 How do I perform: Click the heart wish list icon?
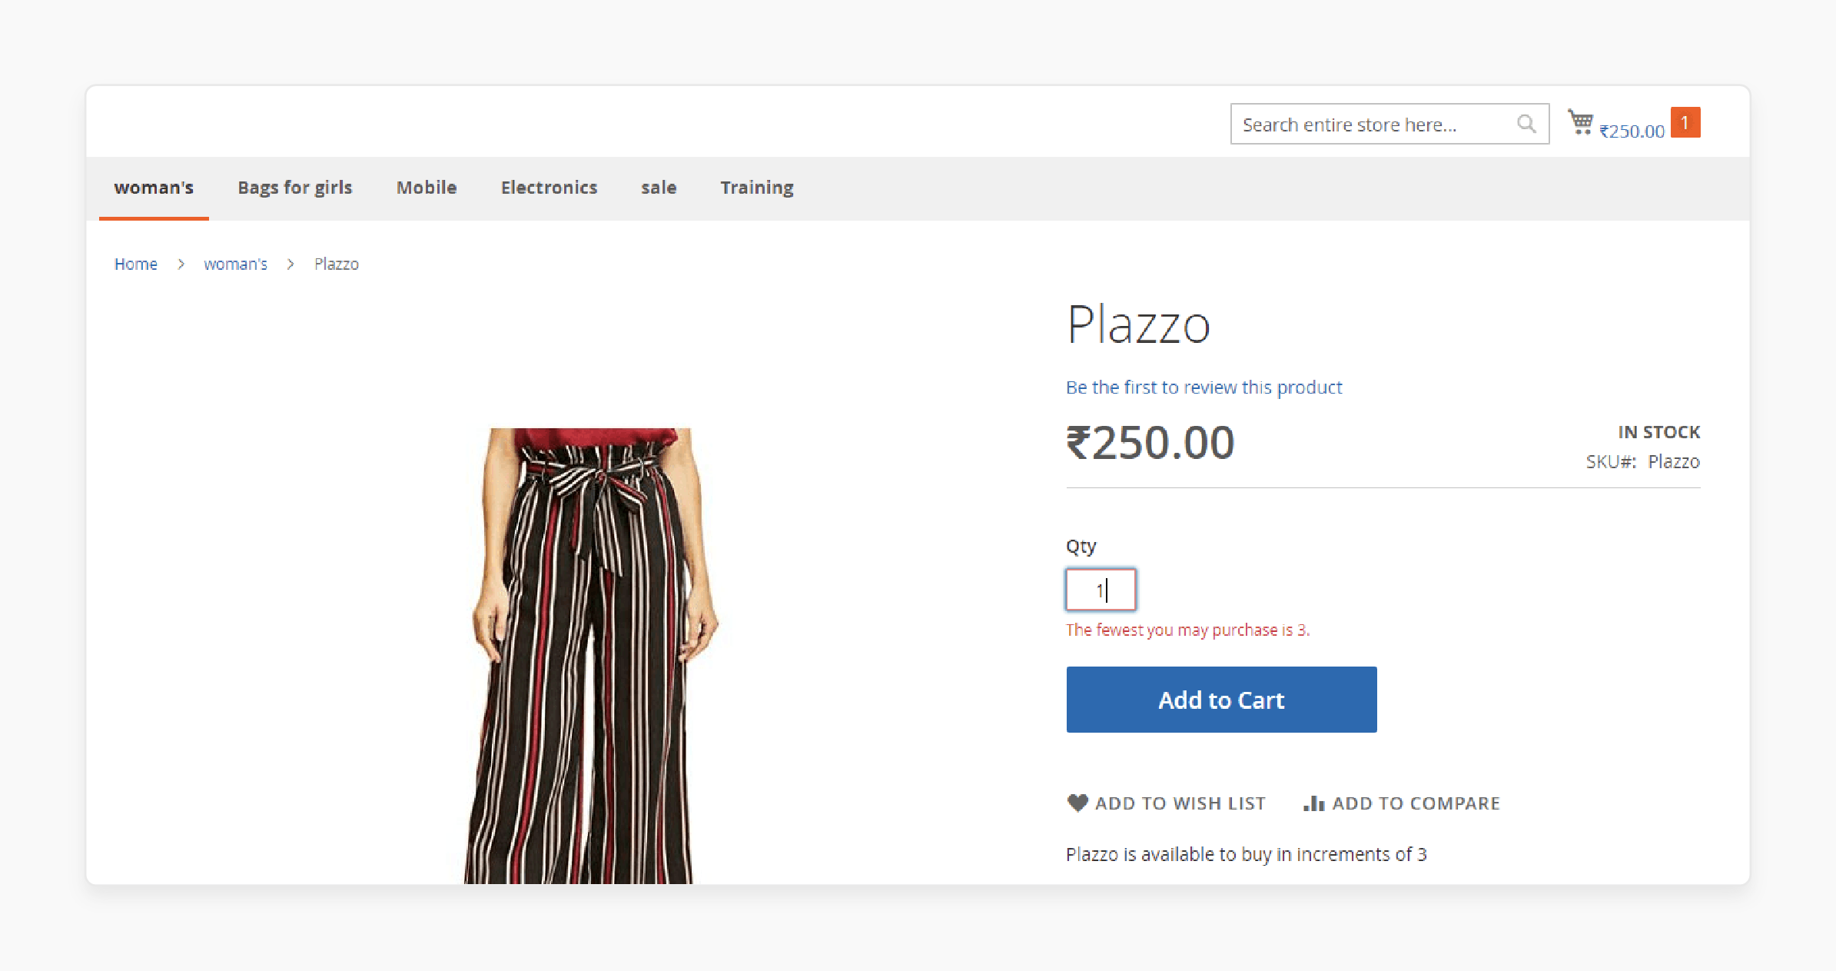coord(1077,803)
